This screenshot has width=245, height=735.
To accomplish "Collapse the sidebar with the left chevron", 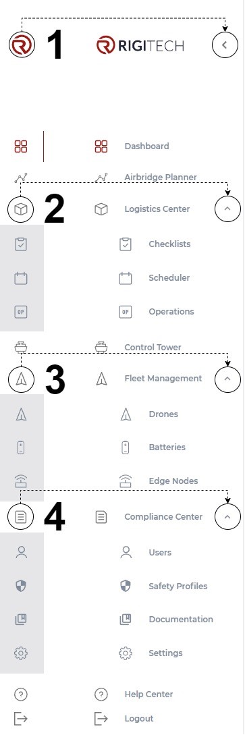I will click(225, 45).
